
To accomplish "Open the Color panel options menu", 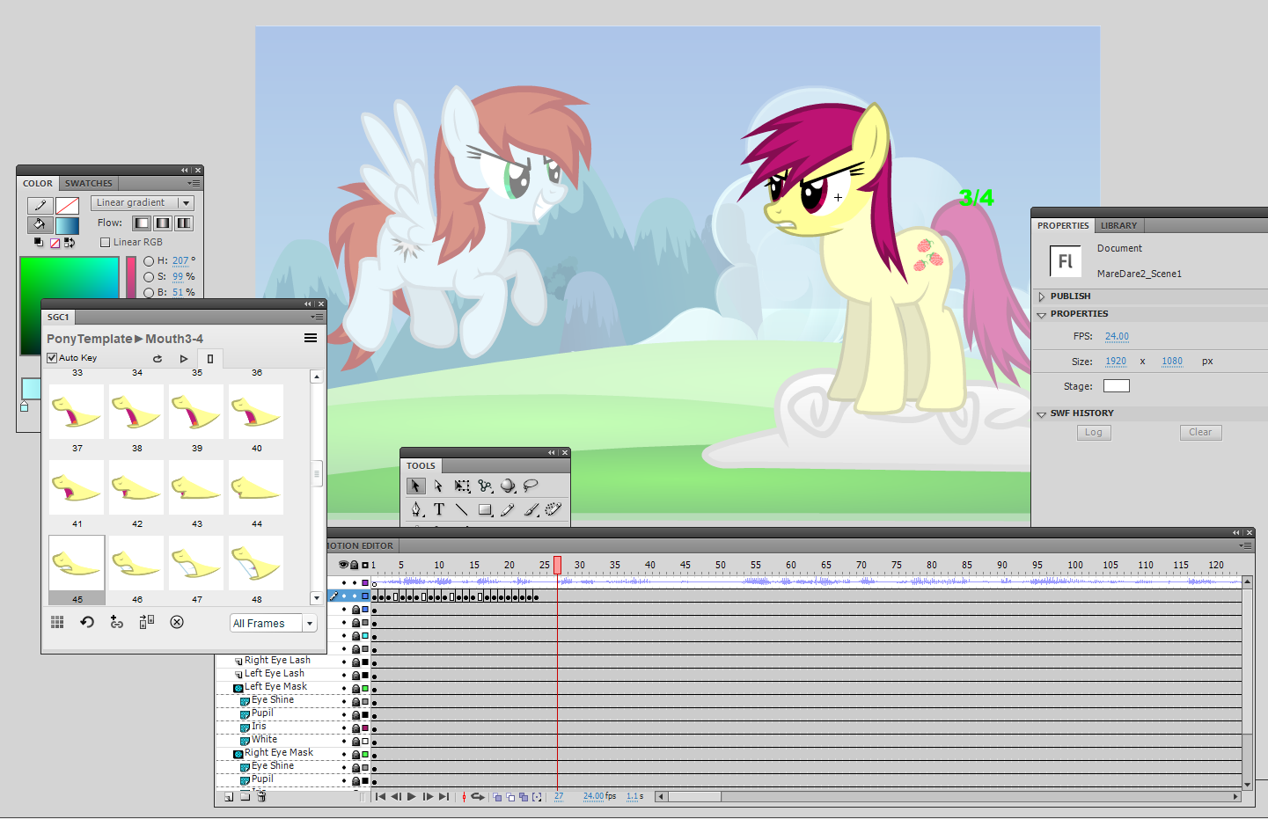I will click(x=194, y=184).
